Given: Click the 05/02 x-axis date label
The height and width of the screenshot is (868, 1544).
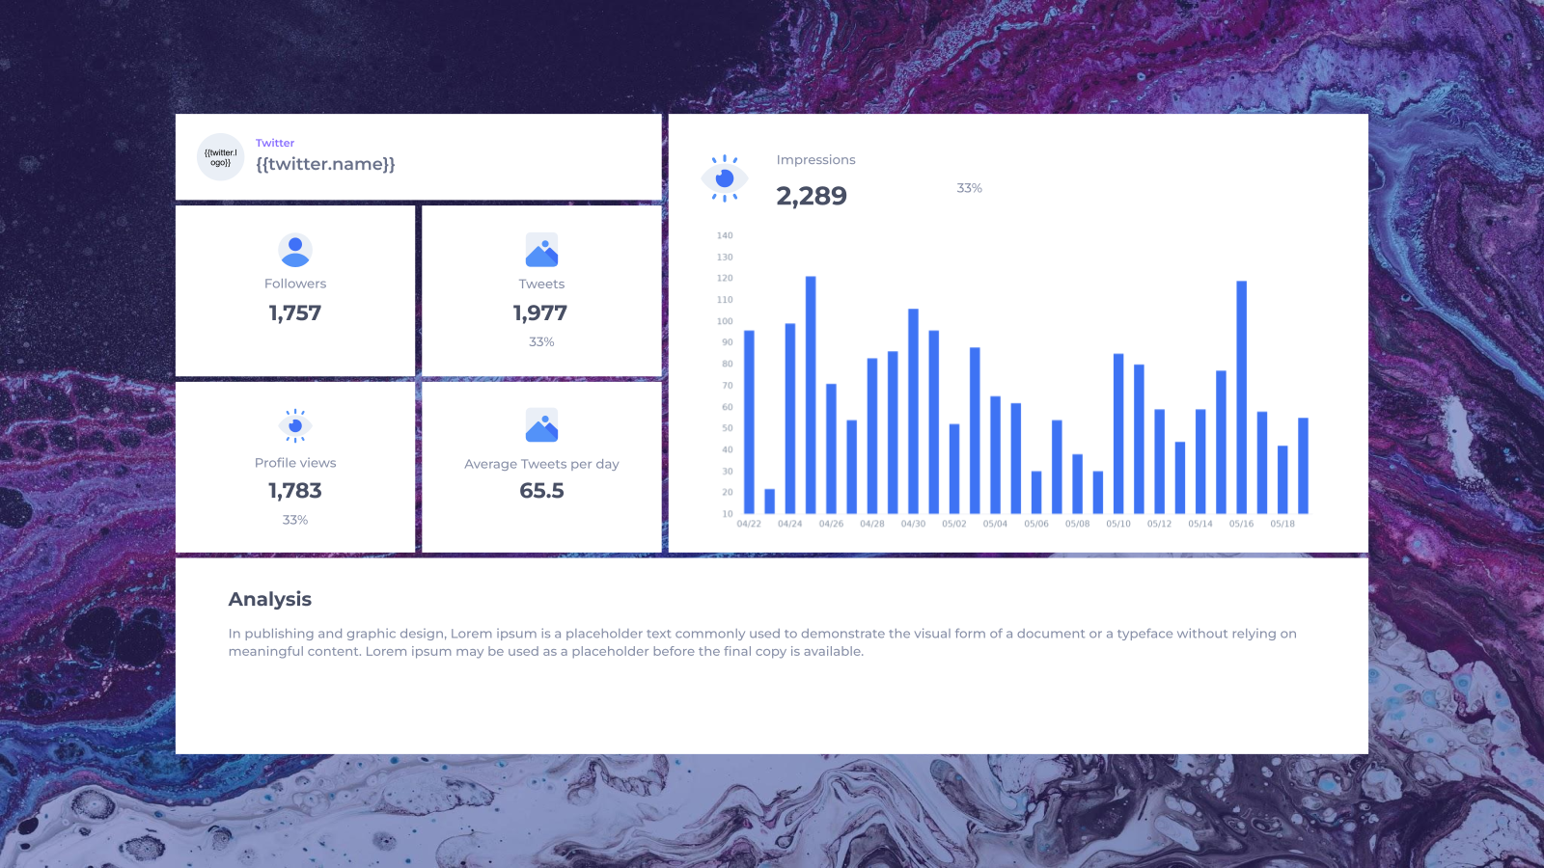Looking at the screenshot, I should [954, 524].
